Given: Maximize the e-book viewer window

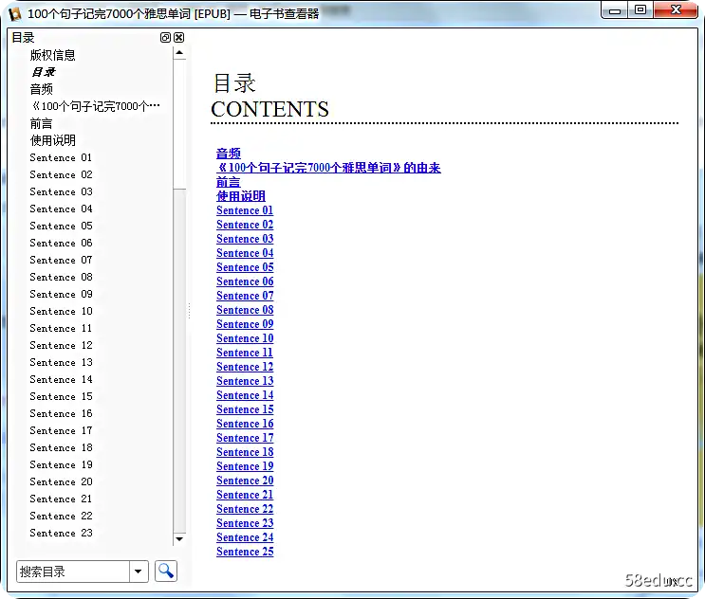Looking at the screenshot, I should click(x=640, y=9).
